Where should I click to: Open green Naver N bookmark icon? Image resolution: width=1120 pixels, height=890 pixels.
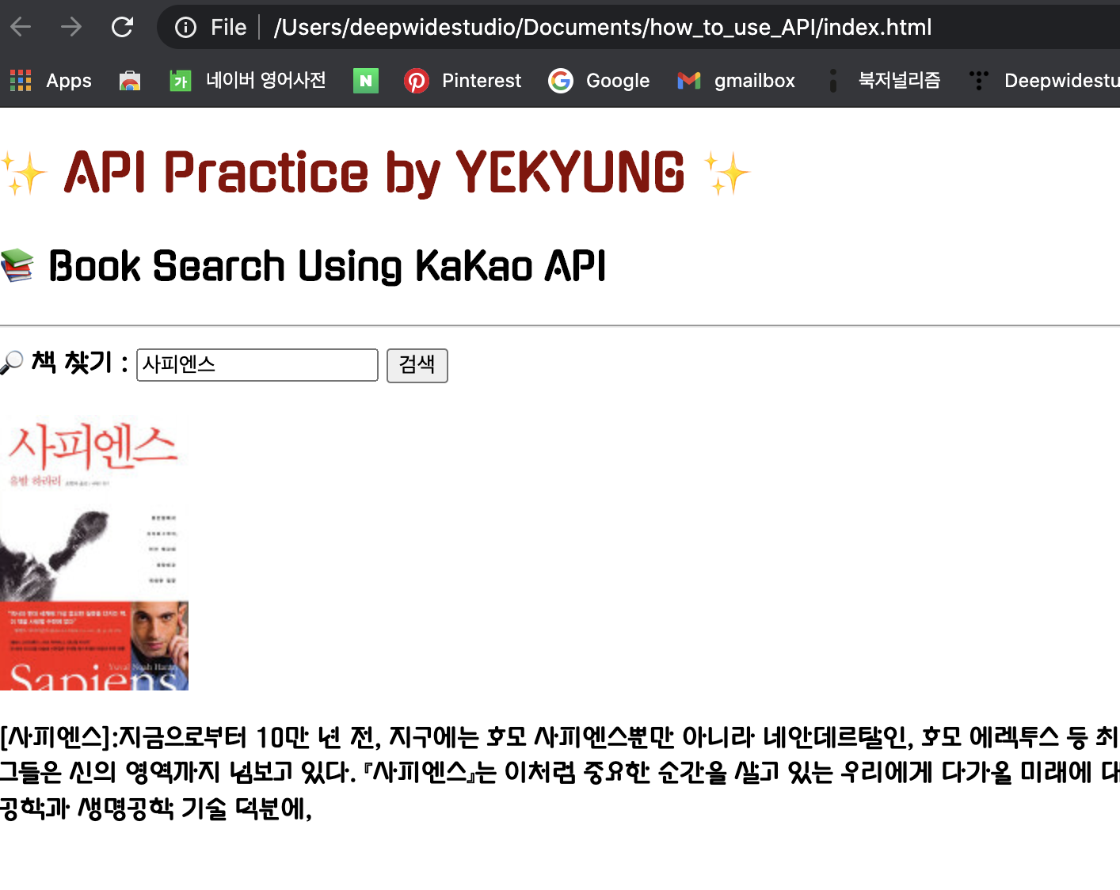(365, 80)
